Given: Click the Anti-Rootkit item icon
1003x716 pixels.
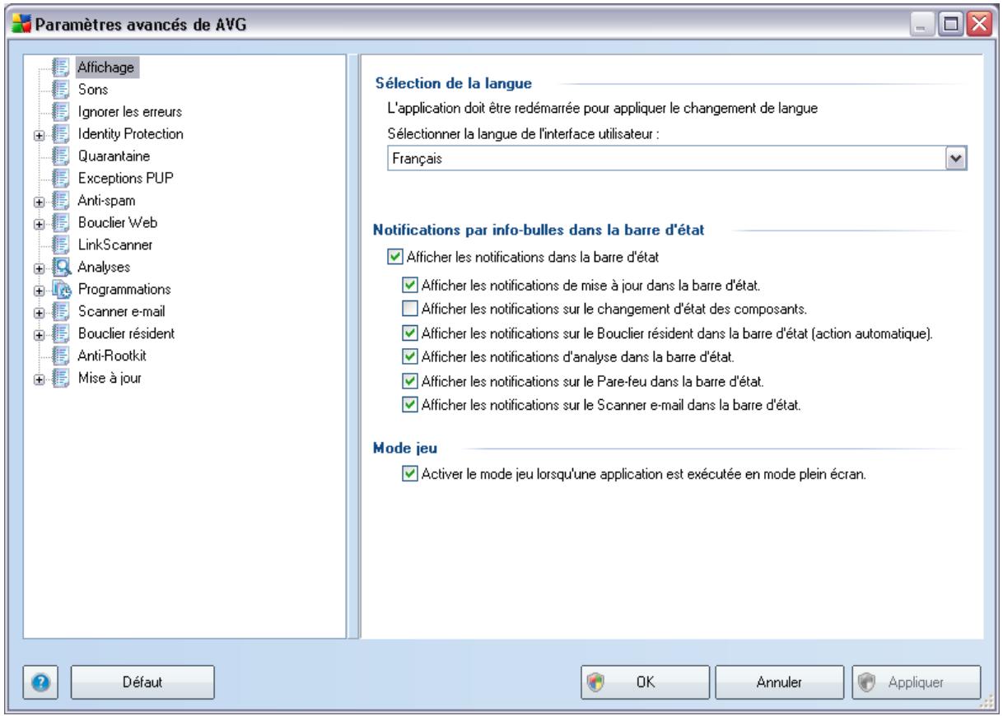Looking at the screenshot, I should 59,356.
